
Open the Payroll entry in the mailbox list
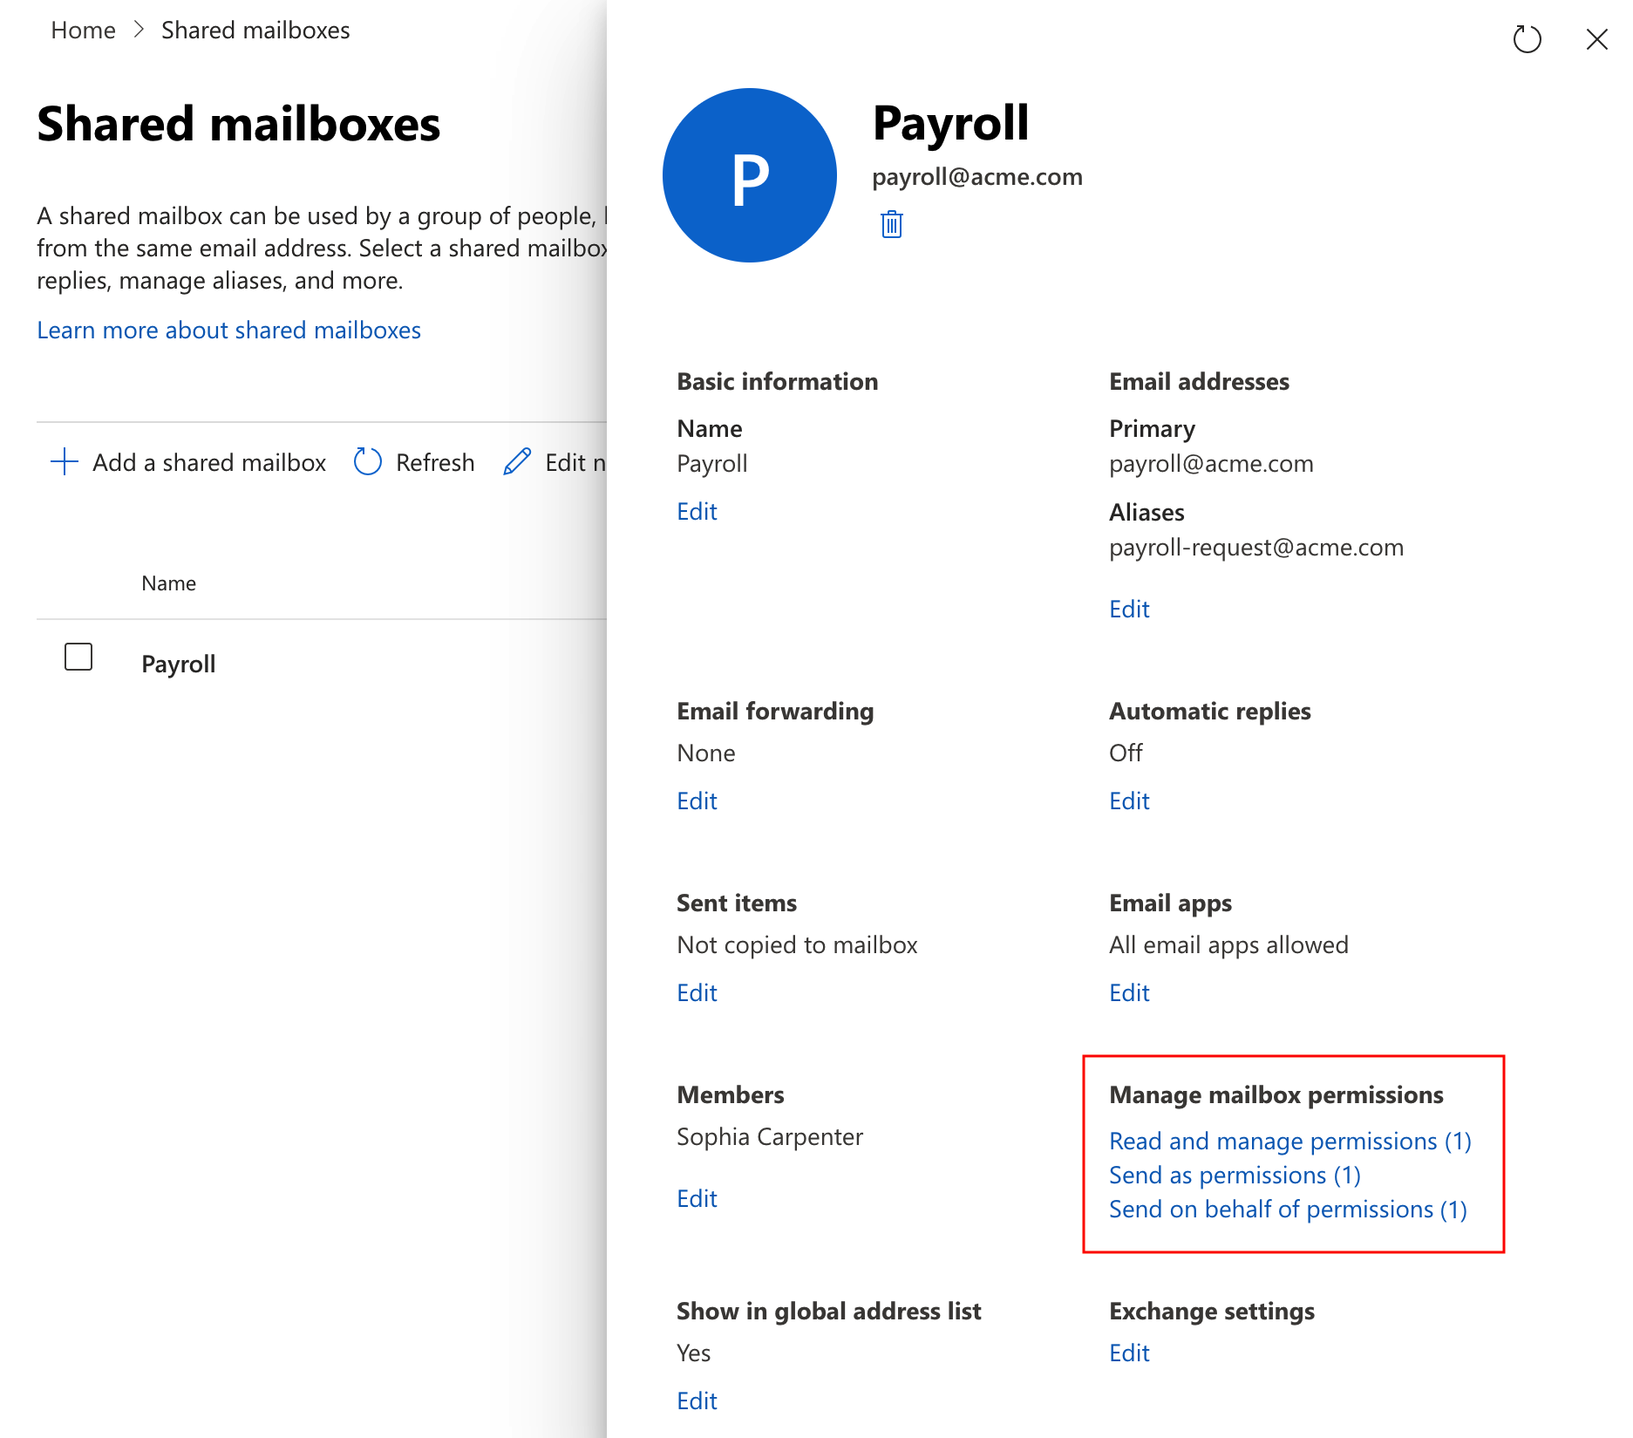pos(178,664)
